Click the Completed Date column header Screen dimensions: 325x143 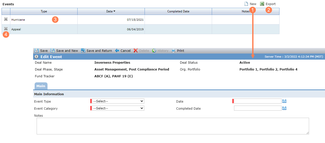[178, 11]
